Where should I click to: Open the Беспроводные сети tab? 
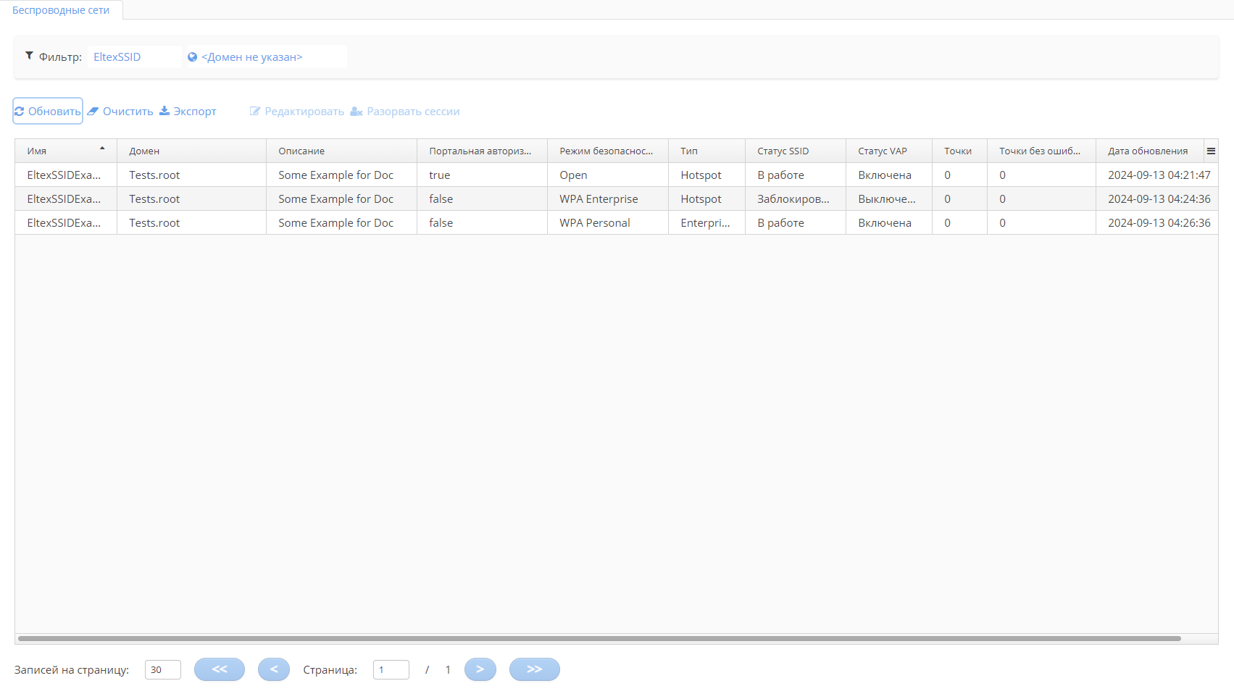(61, 10)
